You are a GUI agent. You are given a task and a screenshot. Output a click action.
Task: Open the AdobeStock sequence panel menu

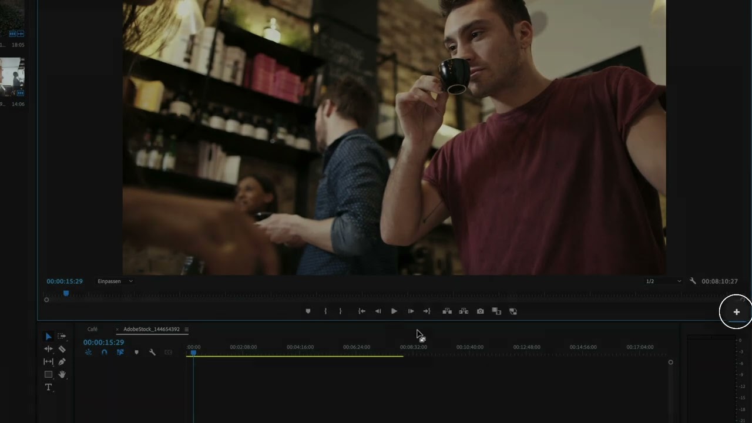click(x=187, y=330)
